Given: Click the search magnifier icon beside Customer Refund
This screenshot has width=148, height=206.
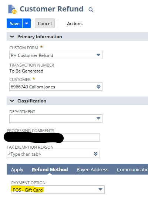Looking at the screenshot, I should click(x=91, y=10).
